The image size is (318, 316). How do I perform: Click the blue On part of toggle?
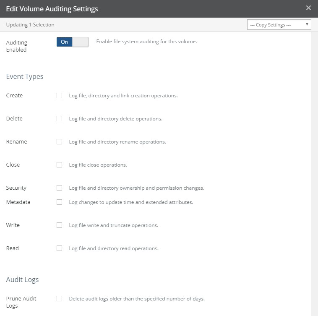coord(64,42)
